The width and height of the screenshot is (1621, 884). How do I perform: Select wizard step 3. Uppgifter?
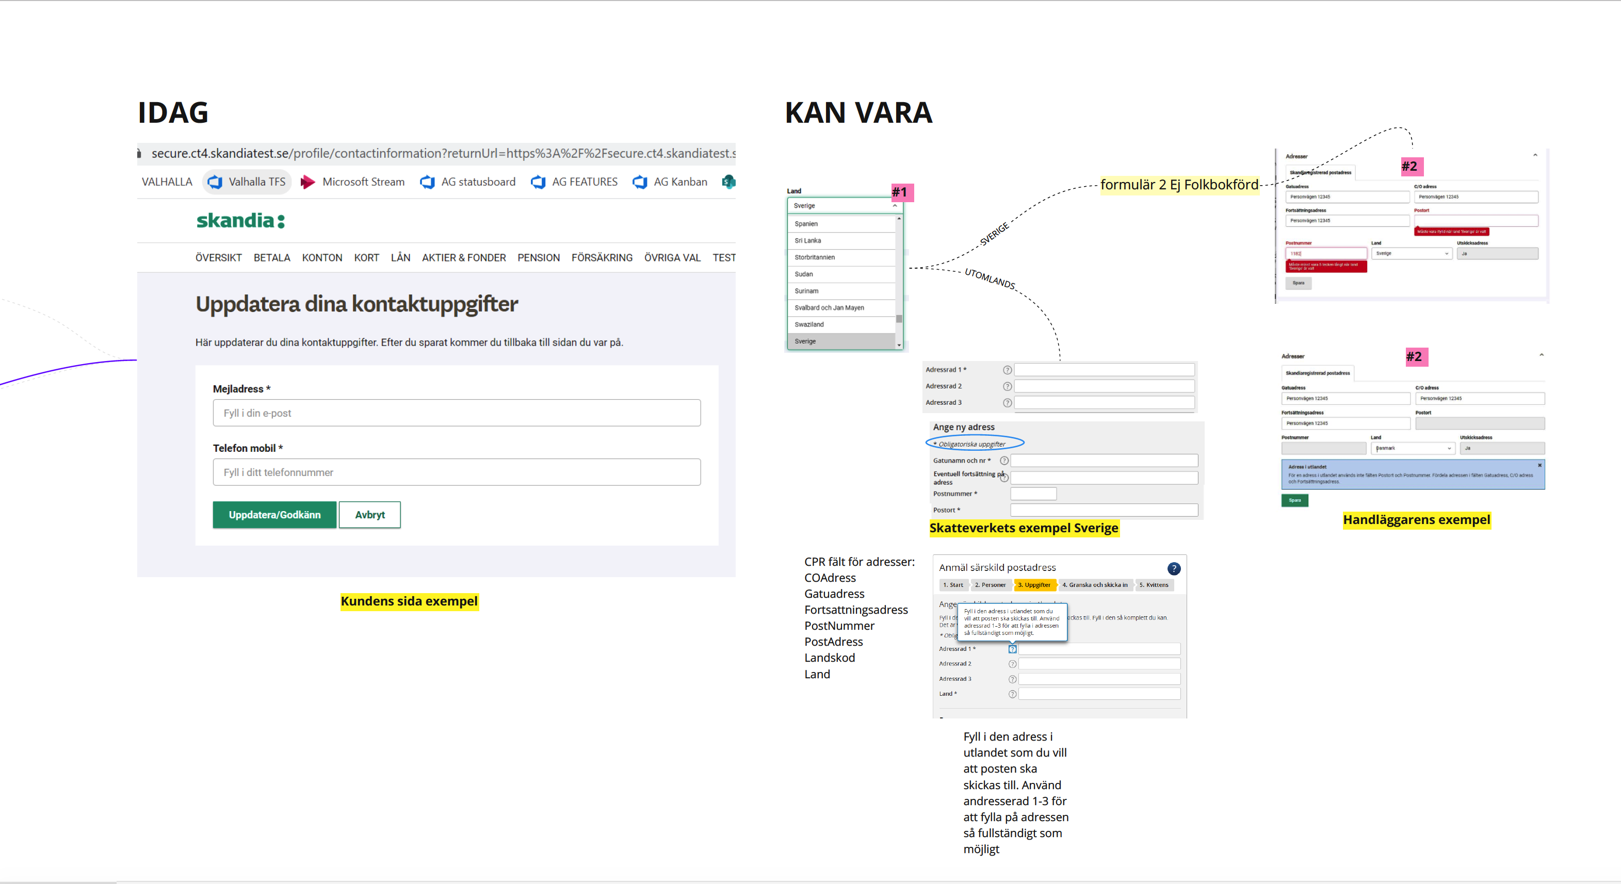[x=1034, y=585]
